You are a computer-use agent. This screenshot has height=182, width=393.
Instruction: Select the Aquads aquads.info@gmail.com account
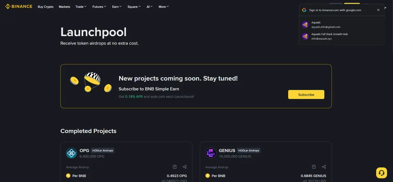(341, 25)
